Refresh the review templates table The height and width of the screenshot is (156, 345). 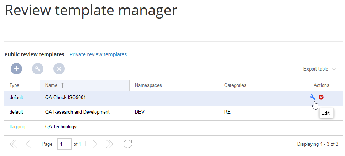point(128,144)
